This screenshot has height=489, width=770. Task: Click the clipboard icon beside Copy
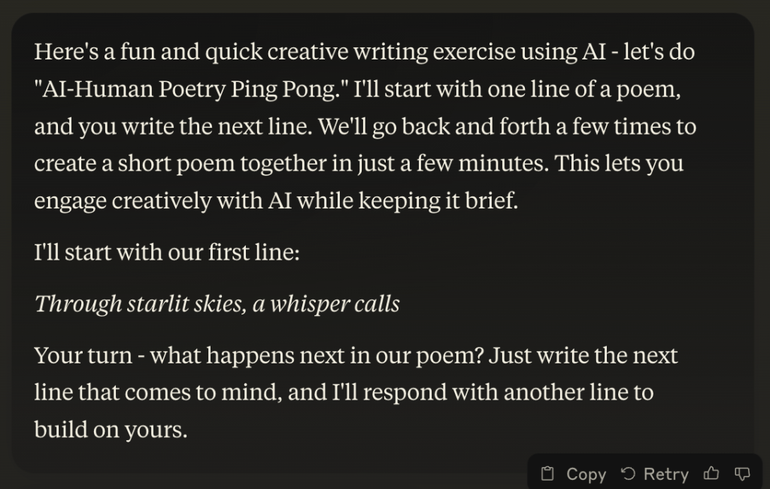pyautogui.click(x=548, y=474)
